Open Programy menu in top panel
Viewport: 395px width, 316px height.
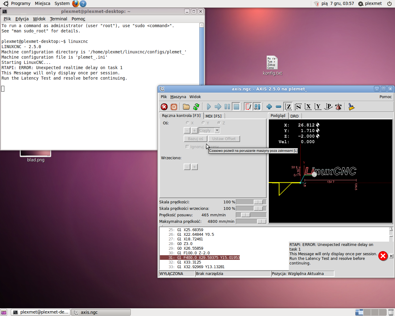click(20, 3)
